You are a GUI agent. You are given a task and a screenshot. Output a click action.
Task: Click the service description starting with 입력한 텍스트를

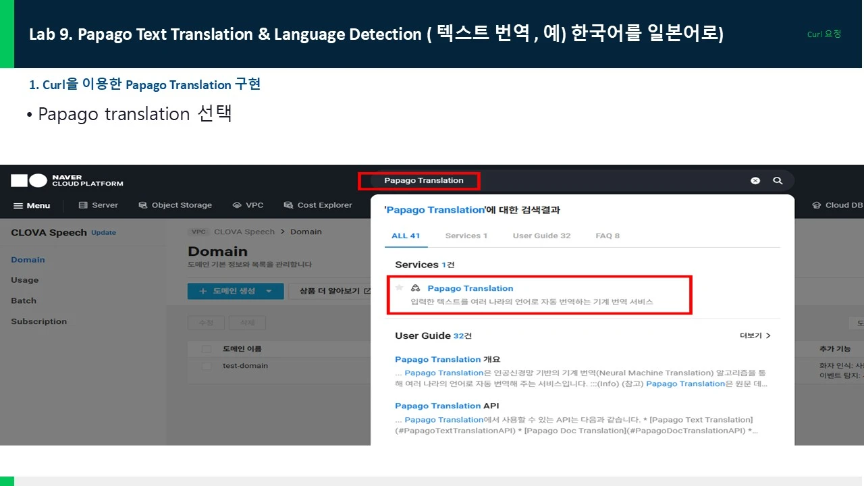532,302
